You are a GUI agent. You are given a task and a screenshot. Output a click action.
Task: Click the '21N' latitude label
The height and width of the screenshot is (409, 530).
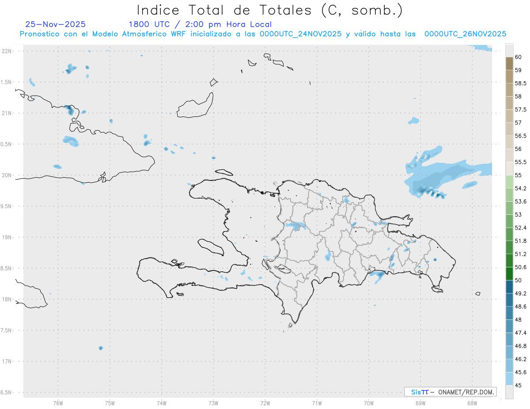(x=7, y=113)
